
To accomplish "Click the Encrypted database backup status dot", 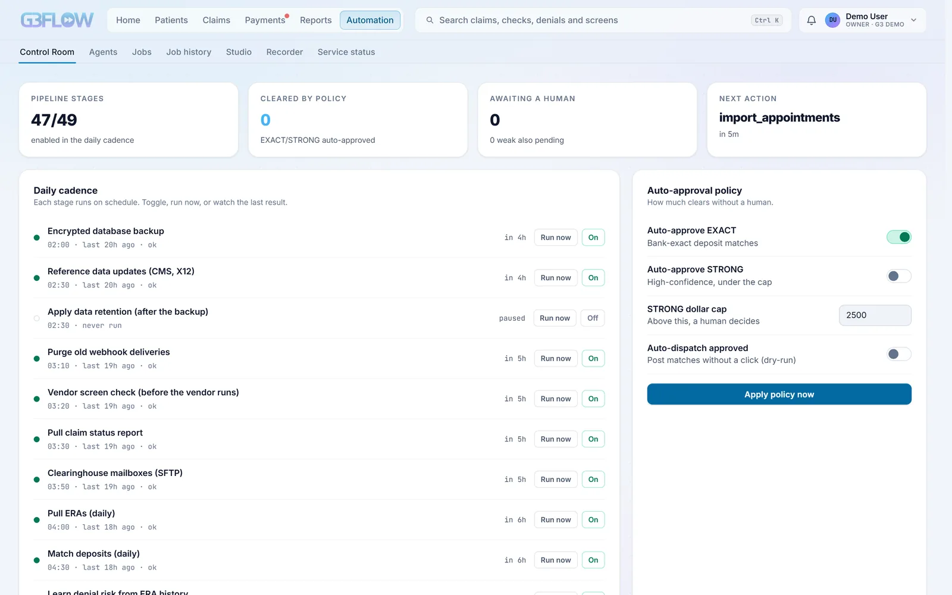I will pyautogui.click(x=37, y=237).
